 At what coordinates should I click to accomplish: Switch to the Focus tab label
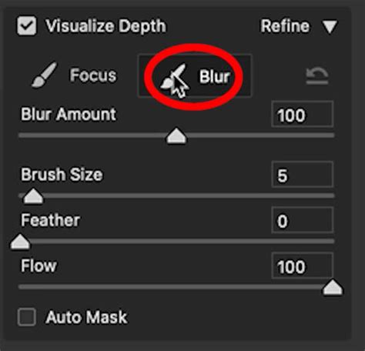(93, 75)
